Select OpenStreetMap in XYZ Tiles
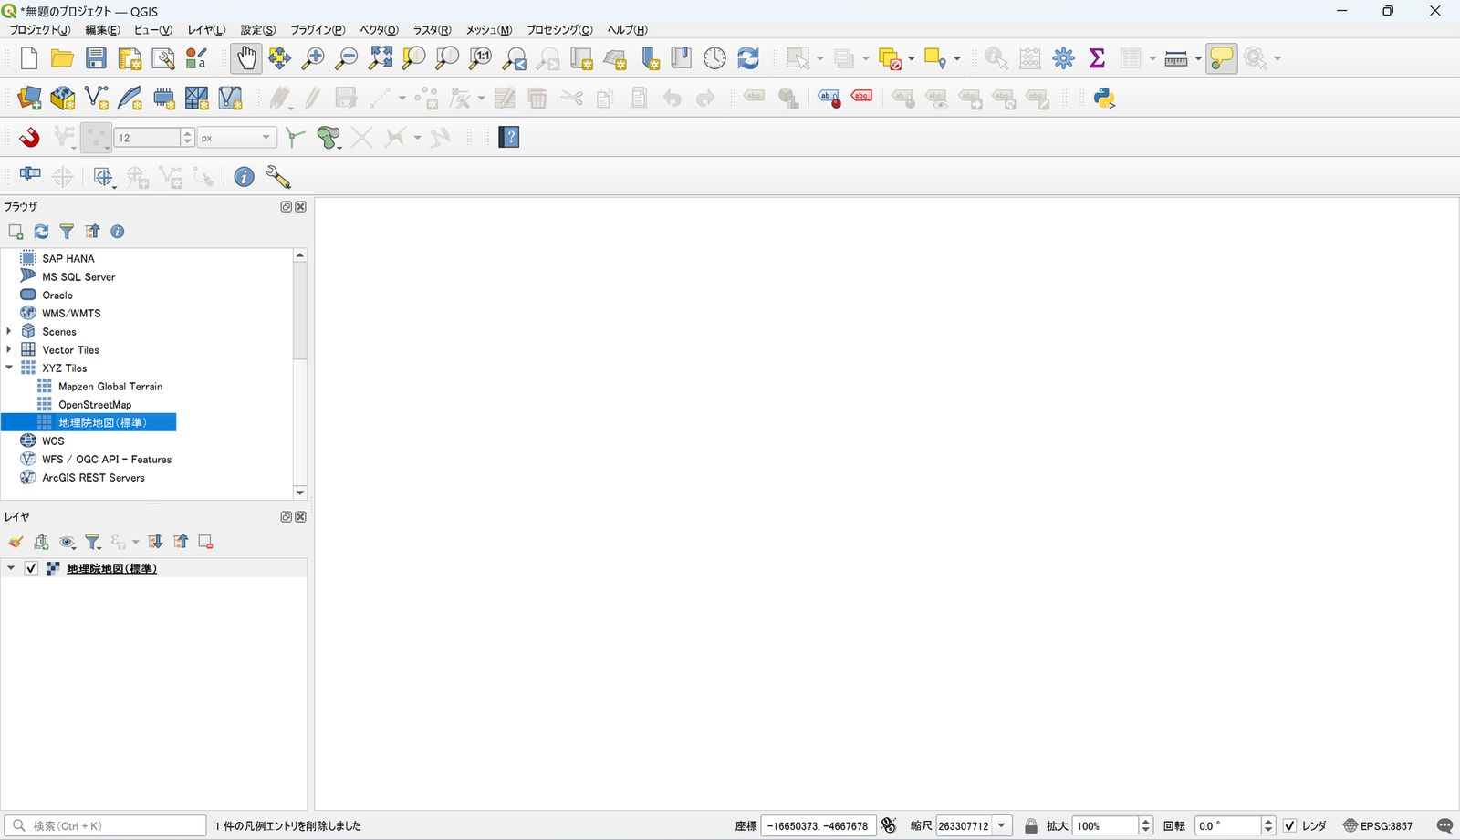 click(x=95, y=404)
